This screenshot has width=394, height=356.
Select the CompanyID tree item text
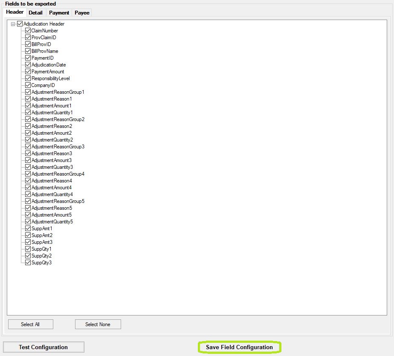tap(43, 85)
